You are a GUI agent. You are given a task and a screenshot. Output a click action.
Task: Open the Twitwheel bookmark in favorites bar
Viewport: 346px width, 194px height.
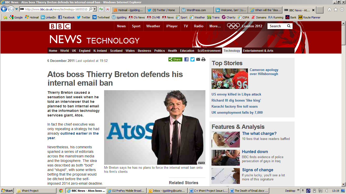(101, 17)
